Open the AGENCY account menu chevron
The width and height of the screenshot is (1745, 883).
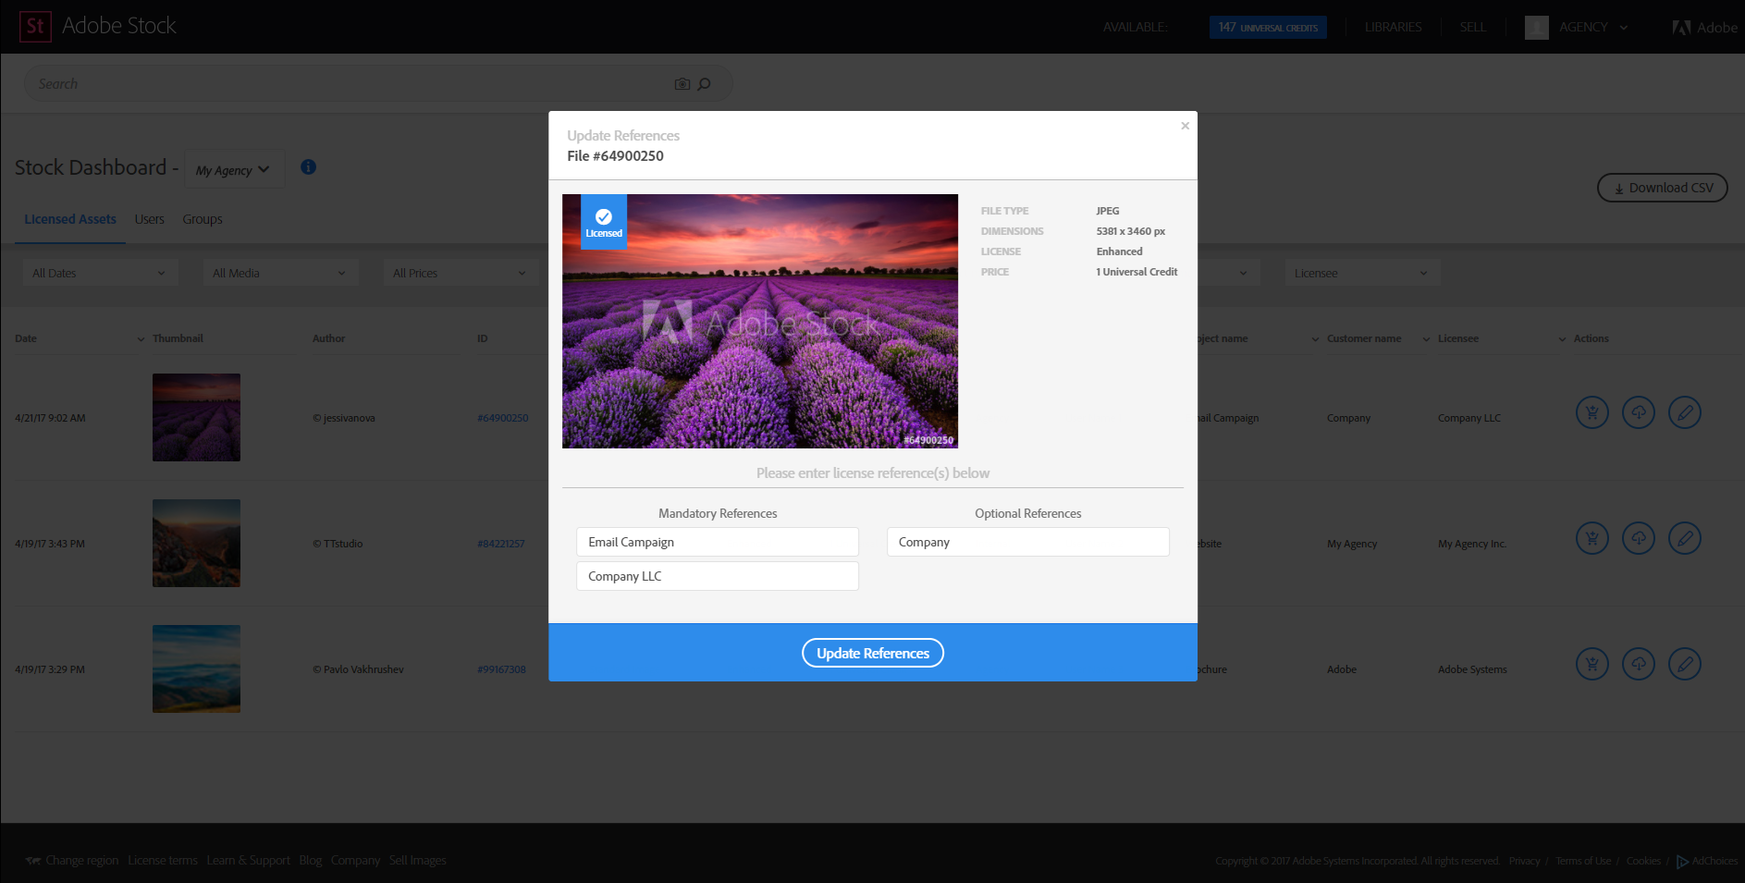pyautogui.click(x=1623, y=28)
